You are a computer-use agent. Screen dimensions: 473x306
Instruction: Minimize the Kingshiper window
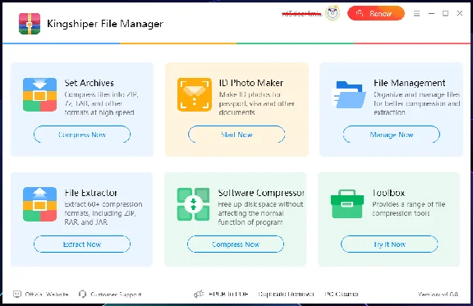(x=431, y=13)
